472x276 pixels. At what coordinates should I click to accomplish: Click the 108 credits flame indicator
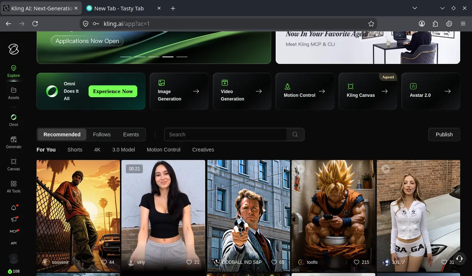tap(14, 271)
